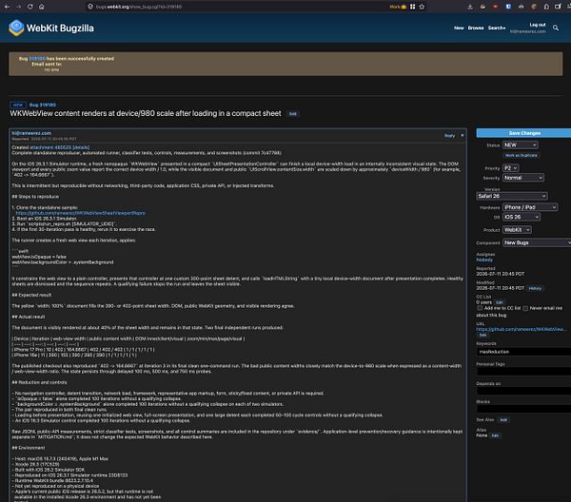
Task: Open reporter email link in first comment
Action: coord(31,133)
